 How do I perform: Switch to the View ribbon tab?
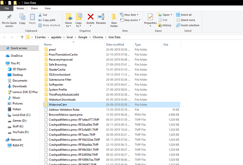47,9
